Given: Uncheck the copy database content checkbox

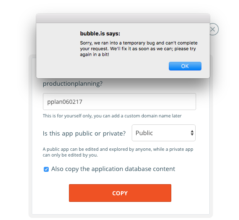Looking at the screenshot, I should click(46, 169).
